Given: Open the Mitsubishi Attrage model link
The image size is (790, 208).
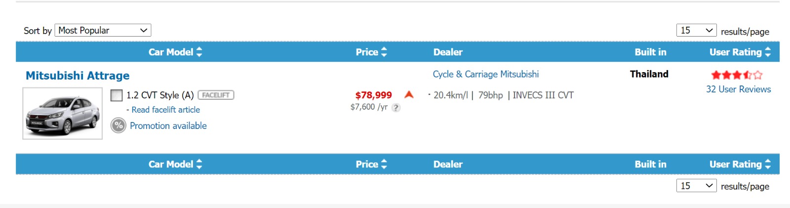Looking at the screenshot, I should [78, 76].
